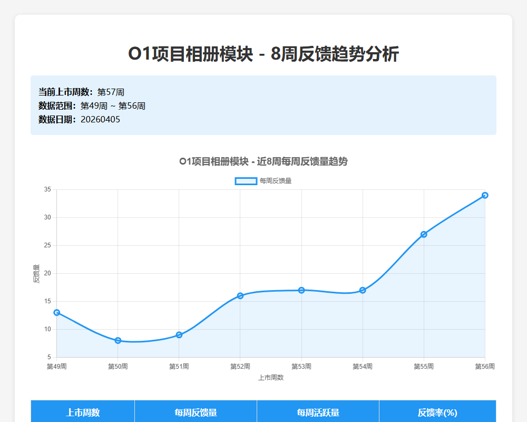
Task: Click the 当前上市周数 第57周 line
Action: [x=81, y=92]
